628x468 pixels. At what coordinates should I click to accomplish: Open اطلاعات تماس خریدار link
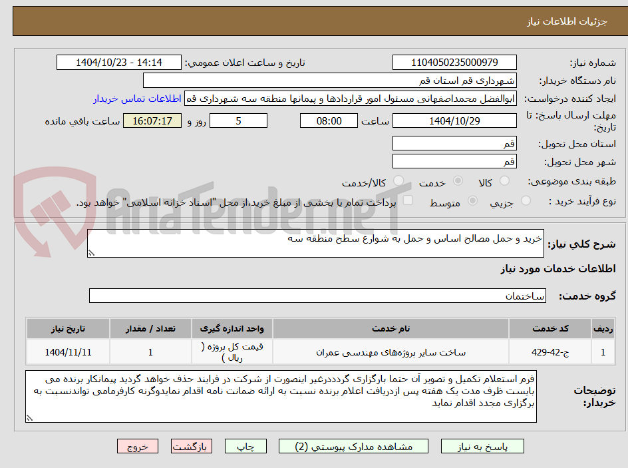137,99
